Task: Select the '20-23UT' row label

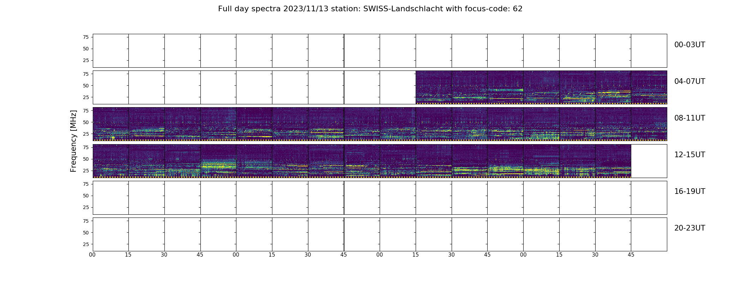Action: (689, 228)
